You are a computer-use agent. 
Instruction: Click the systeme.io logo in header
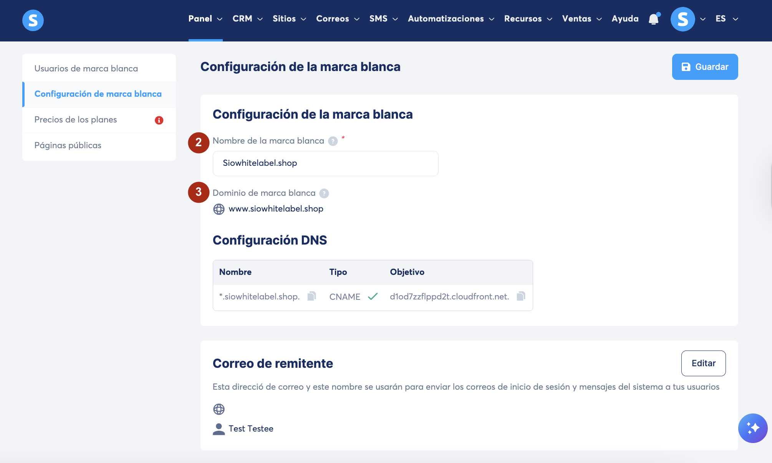click(33, 20)
